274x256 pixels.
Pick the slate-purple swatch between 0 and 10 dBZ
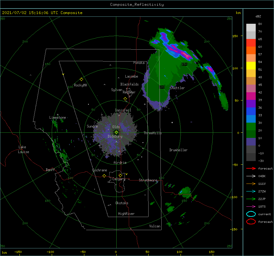251,142
